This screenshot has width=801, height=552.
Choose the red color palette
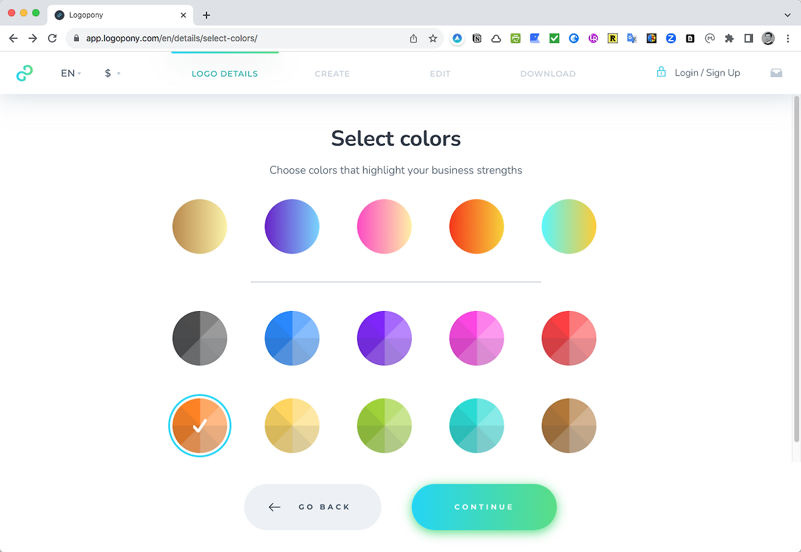(569, 338)
